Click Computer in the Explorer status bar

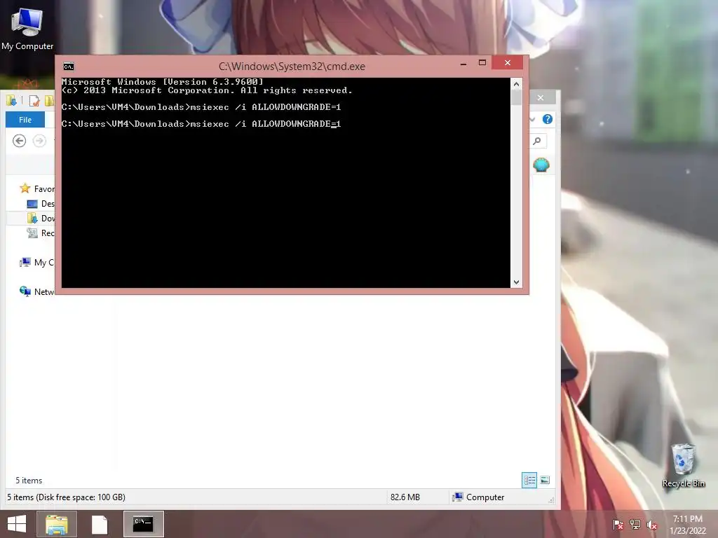[478, 497]
